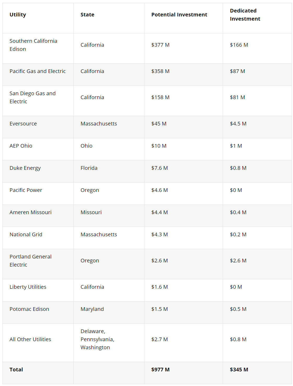The image size is (293, 386).
Task: Click the Potomac Edison utility cell
Action: click(29, 309)
